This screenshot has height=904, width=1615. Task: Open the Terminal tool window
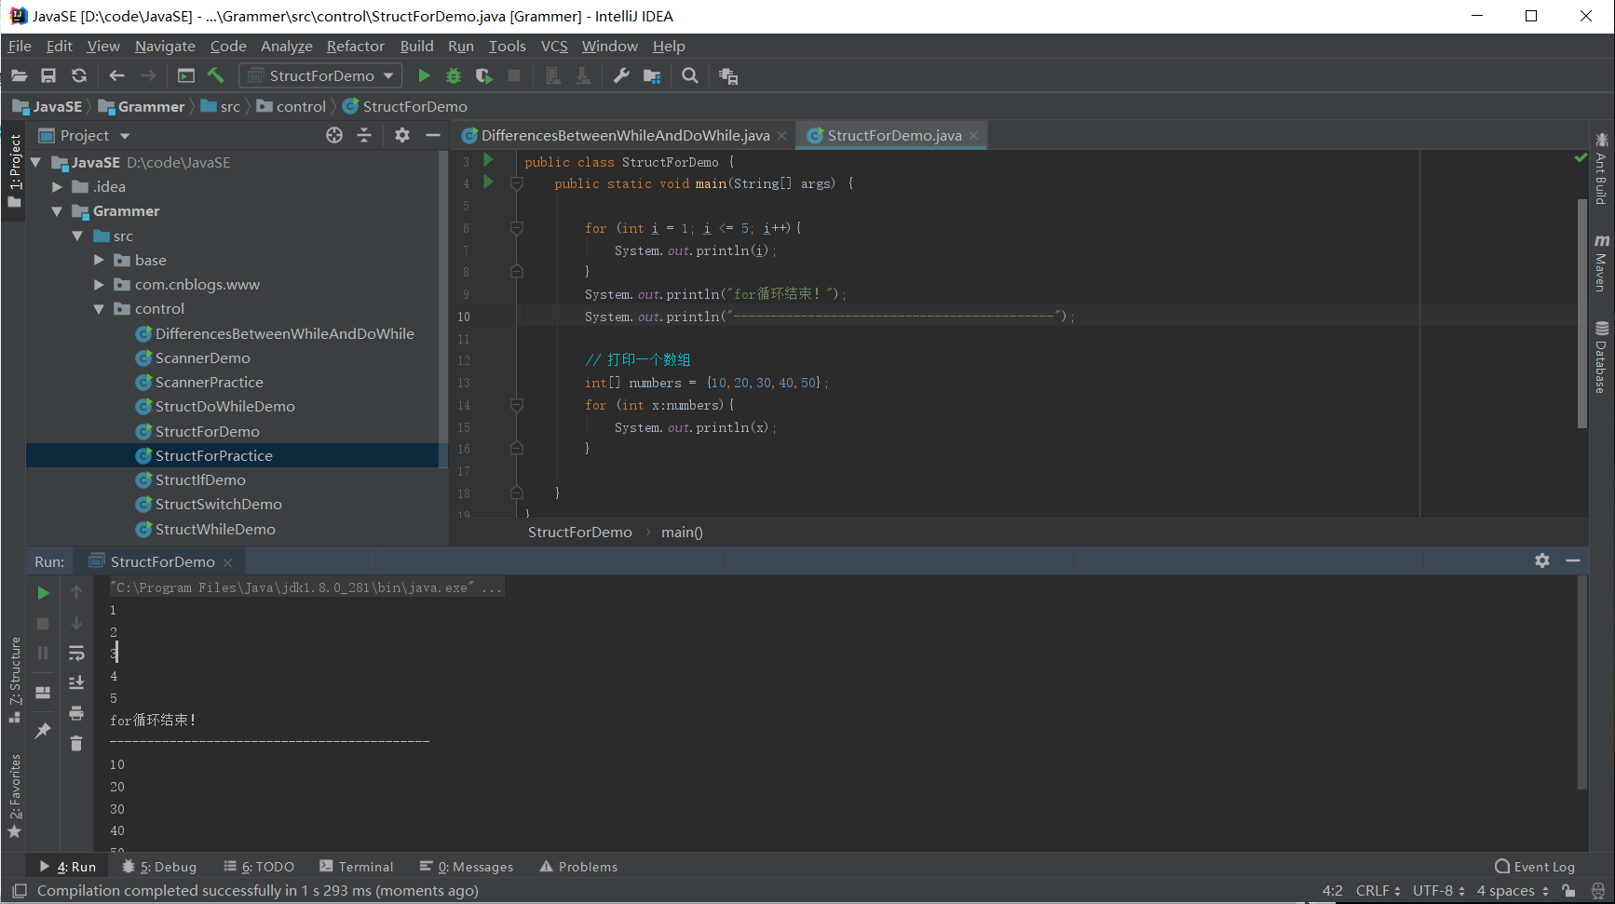click(x=357, y=867)
